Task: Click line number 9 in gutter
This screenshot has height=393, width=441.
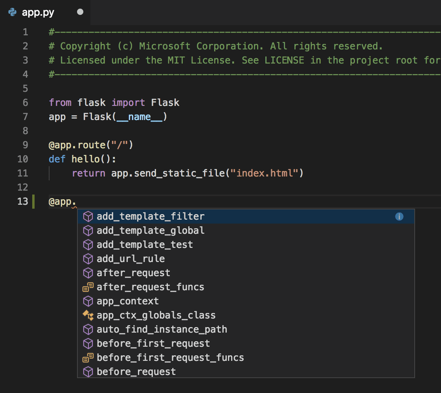Action: coord(25,145)
